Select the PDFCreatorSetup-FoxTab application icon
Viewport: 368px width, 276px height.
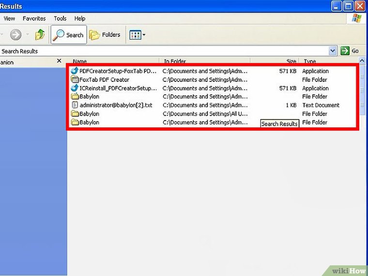(x=75, y=71)
